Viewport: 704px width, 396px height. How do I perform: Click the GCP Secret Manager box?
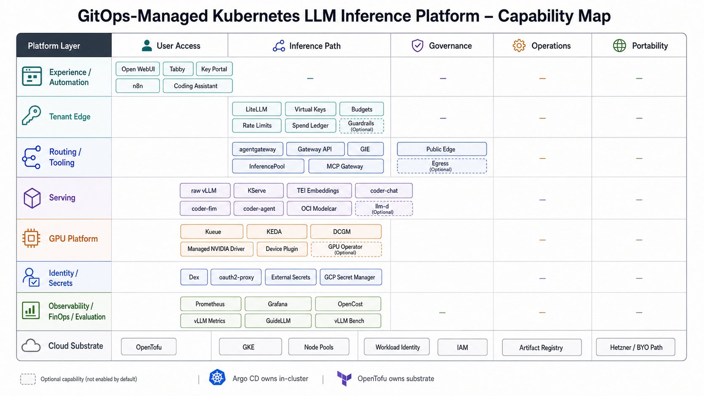click(351, 277)
